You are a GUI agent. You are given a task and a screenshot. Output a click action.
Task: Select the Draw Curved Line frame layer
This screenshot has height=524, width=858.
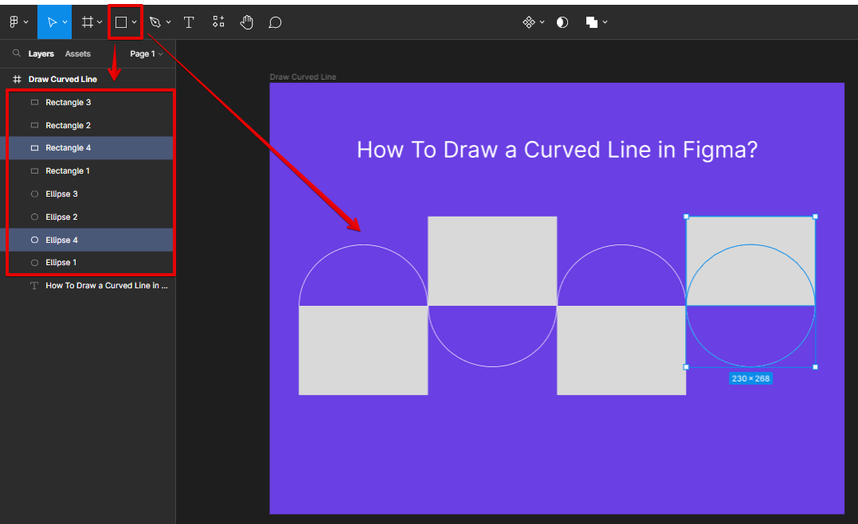point(62,80)
